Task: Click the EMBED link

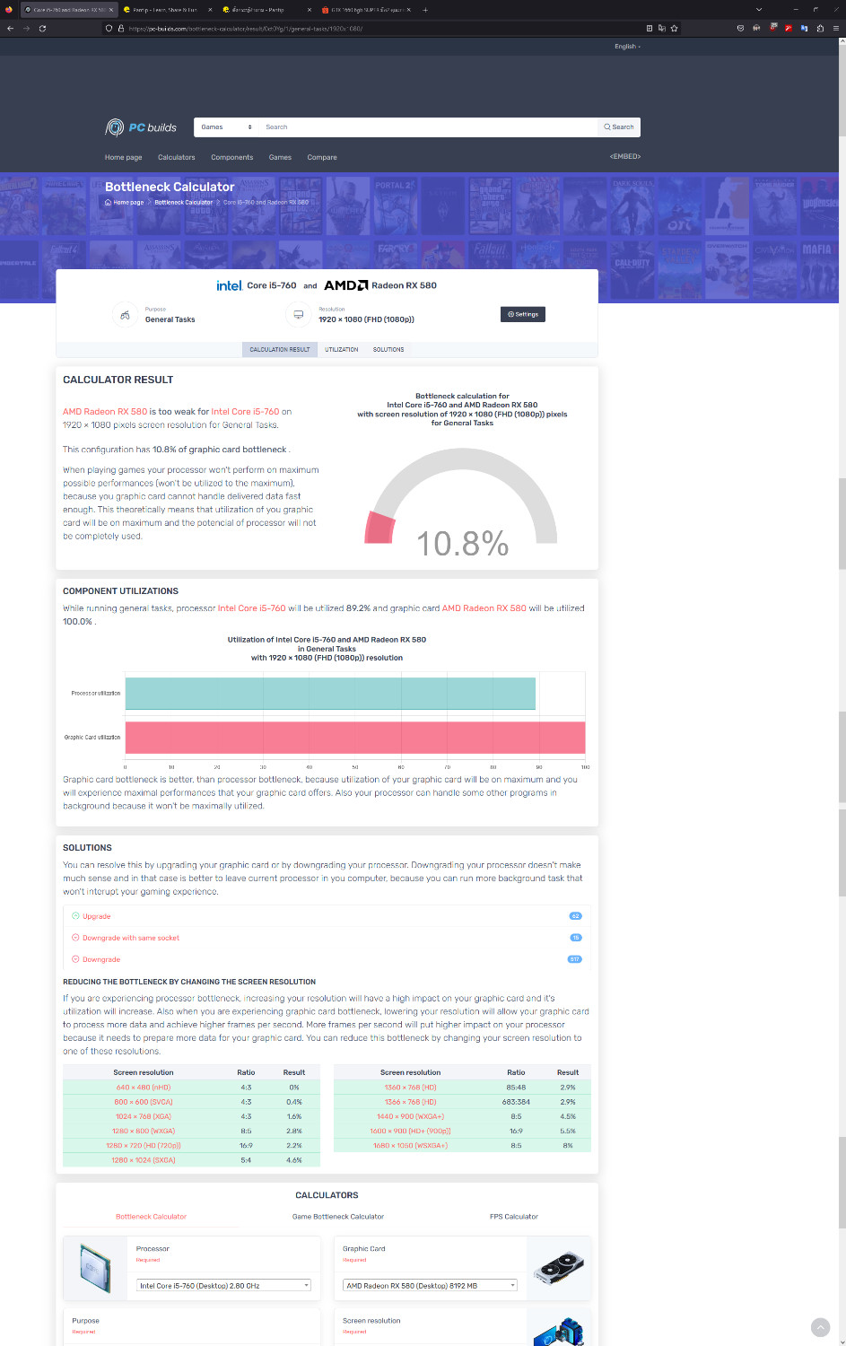Action: [x=625, y=156]
